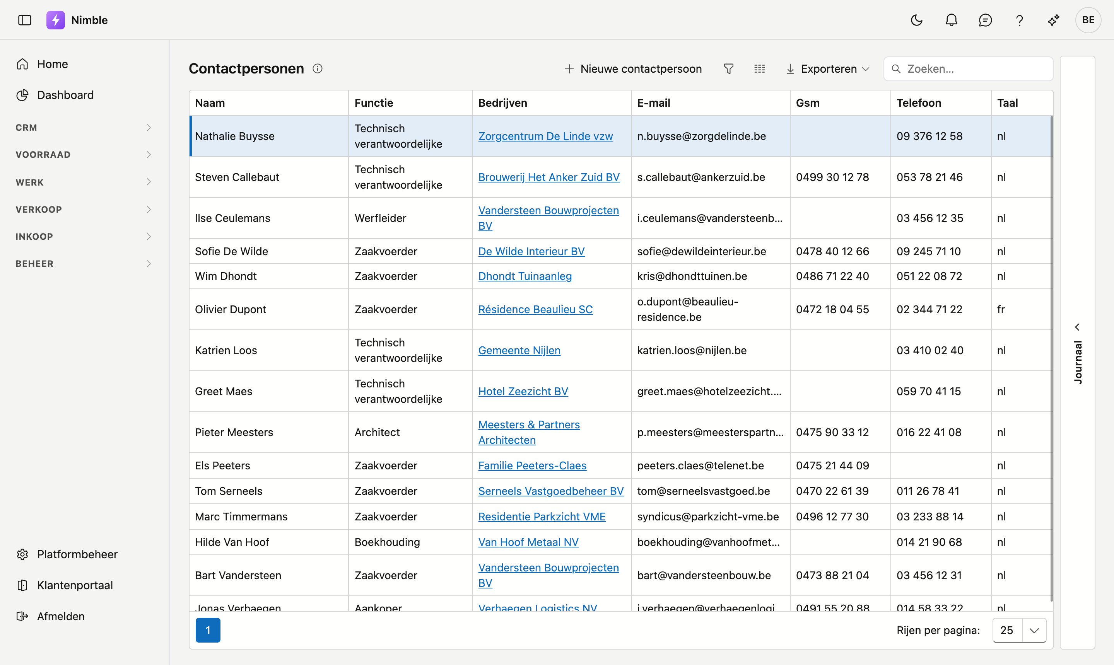Click Pieter Meesters Architect function cell

410,432
